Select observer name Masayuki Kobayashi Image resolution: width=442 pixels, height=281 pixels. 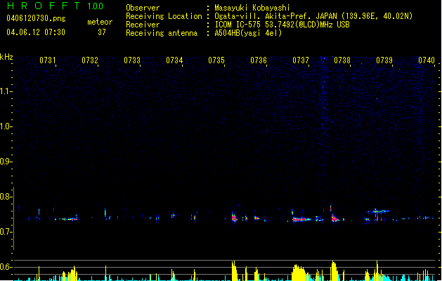click(252, 8)
